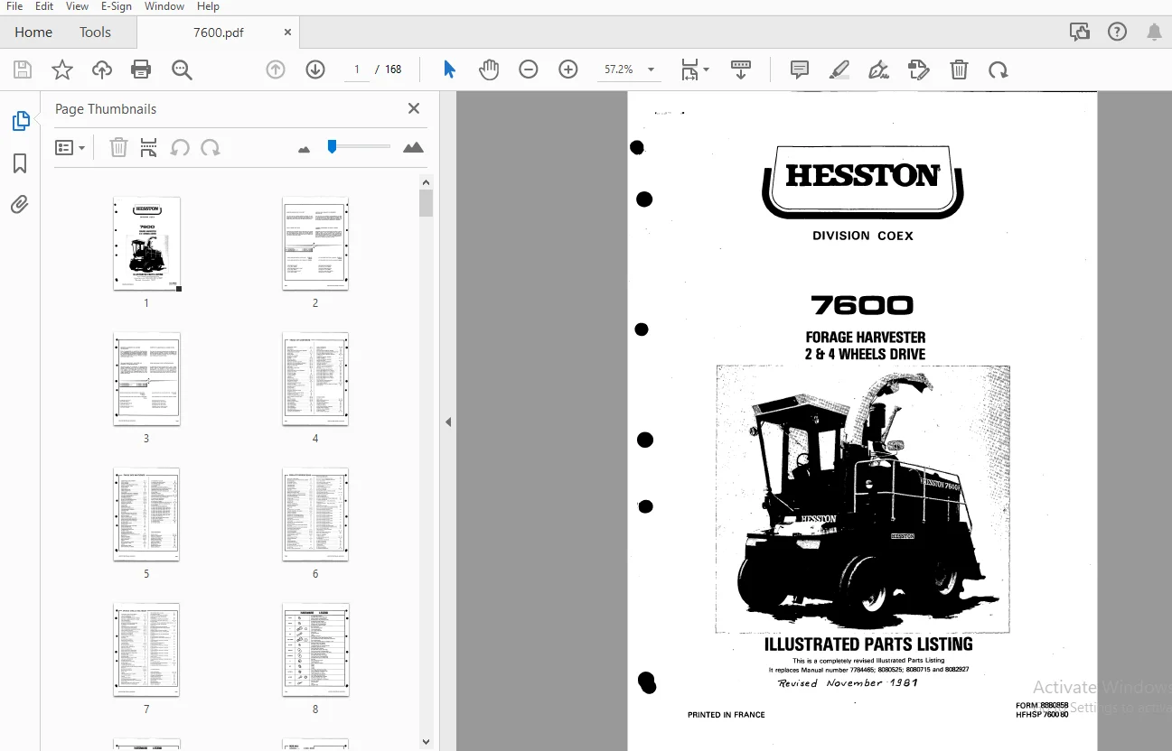Select page 3 thumbnail

(146, 379)
